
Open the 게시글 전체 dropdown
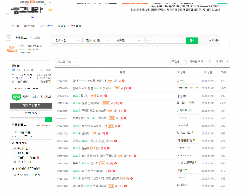67,62
